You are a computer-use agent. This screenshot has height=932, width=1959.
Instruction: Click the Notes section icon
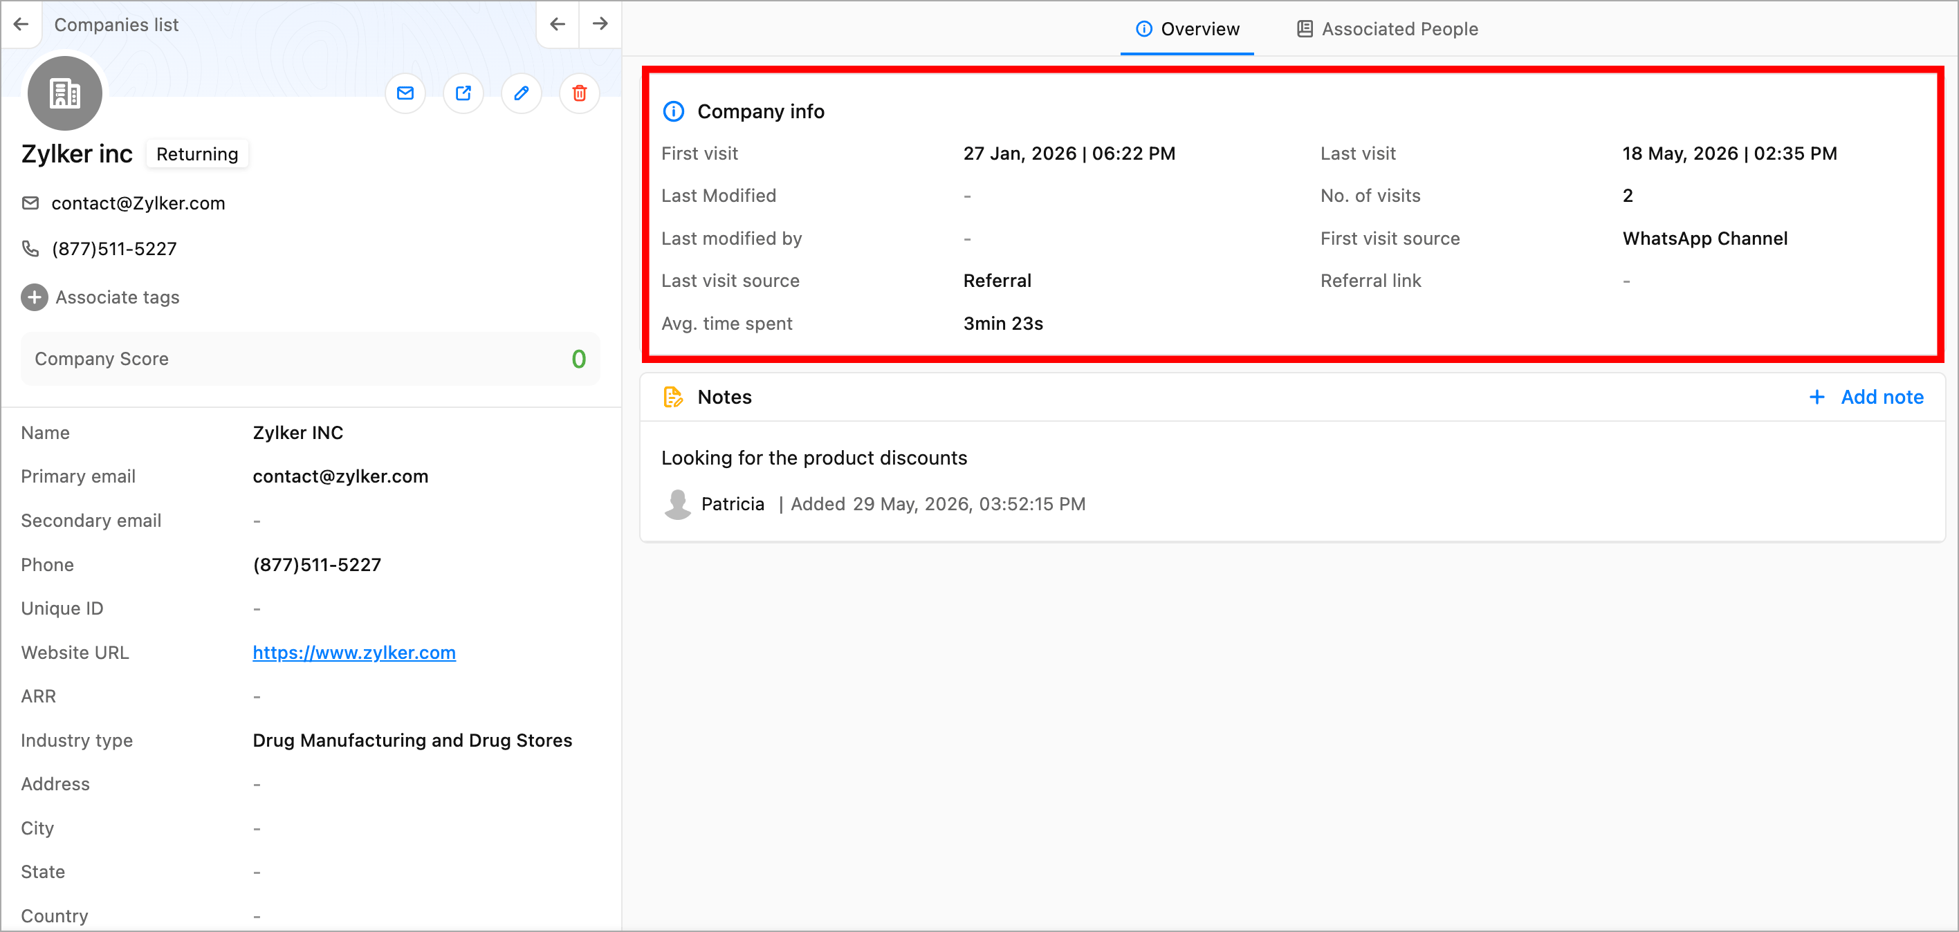click(x=673, y=397)
